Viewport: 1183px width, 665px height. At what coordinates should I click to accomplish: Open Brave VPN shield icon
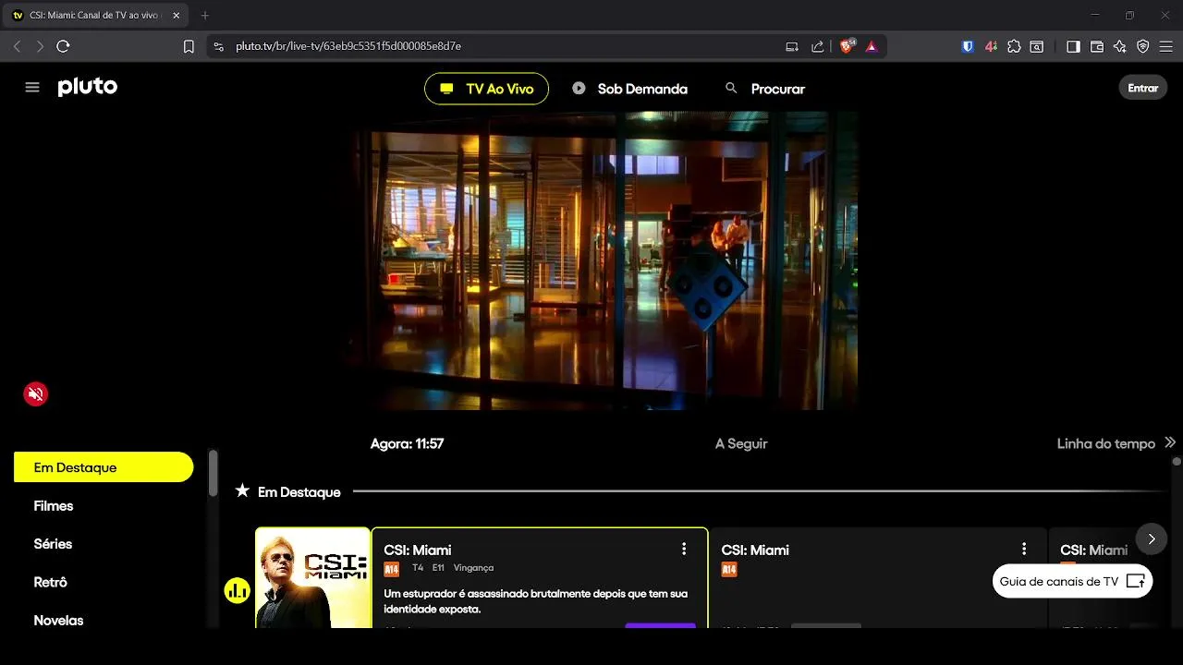(x=1143, y=46)
